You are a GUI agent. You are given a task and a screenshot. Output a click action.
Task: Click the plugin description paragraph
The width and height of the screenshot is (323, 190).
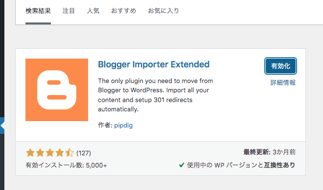pyautogui.click(x=156, y=95)
